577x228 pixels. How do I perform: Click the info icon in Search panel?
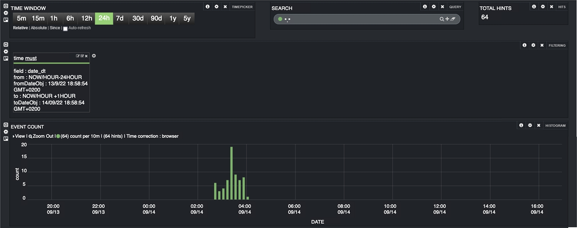point(425,7)
